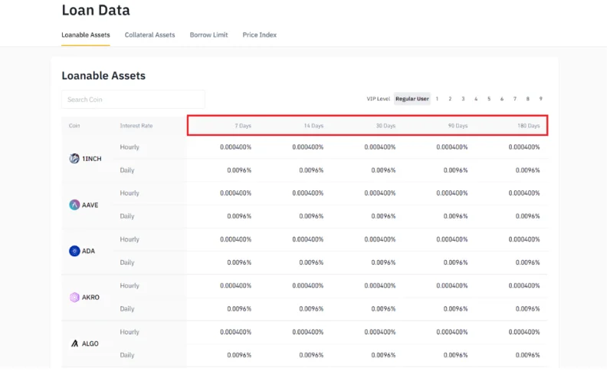This screenshot has height=372, width=613.
Task: Click ALGO hourly rate for 30 Days
Action: click(379, 332)
